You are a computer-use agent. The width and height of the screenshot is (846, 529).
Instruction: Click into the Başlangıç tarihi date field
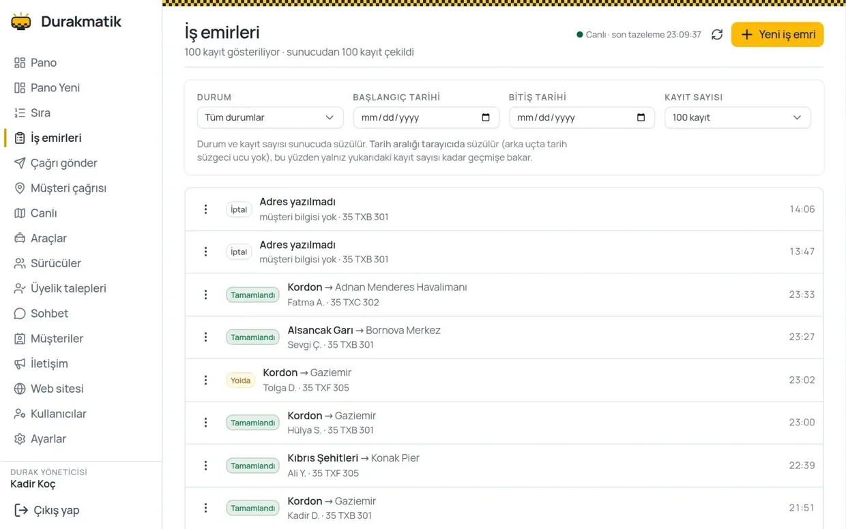coord(426,117)
